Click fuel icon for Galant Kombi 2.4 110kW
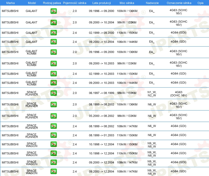This screenshot has width=209, height=176. pos(53,74)
